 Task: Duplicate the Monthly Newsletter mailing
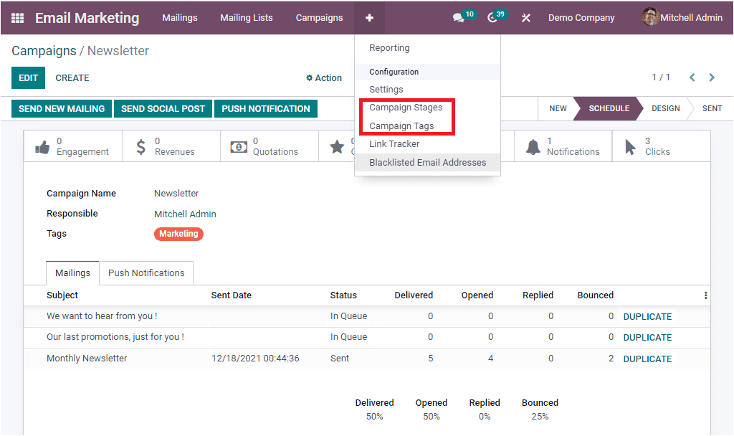[x=647, y=358]
